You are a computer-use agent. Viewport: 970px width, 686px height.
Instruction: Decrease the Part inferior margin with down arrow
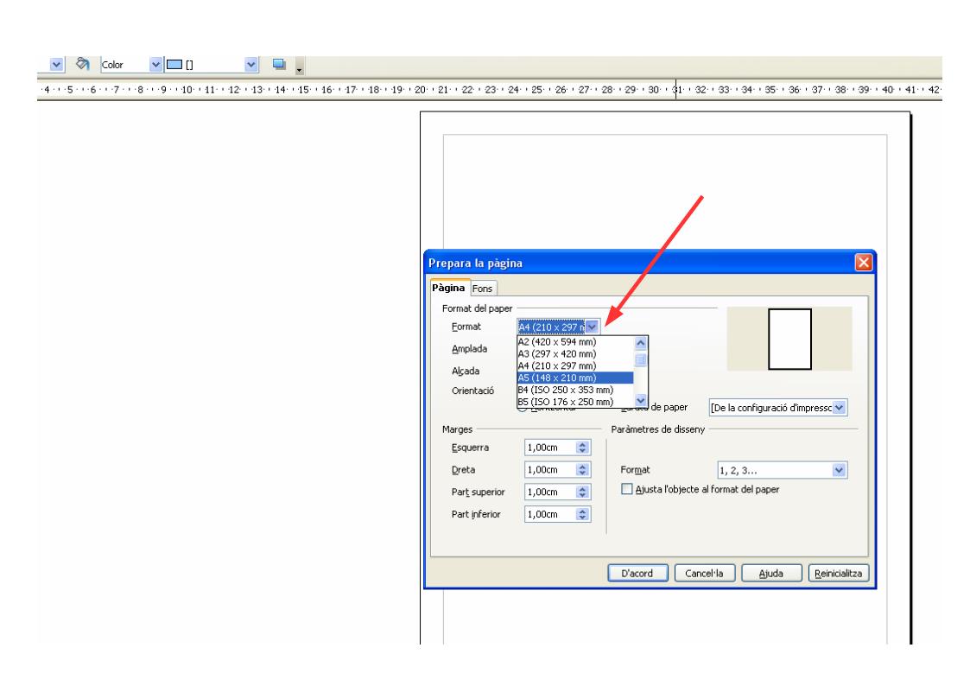(x=582, y=518)
